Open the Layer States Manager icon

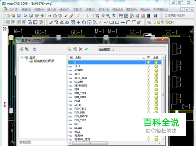(x=34, y=49)
